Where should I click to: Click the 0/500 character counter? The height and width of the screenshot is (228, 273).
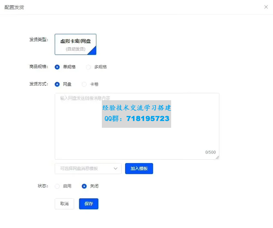(210, 152)
